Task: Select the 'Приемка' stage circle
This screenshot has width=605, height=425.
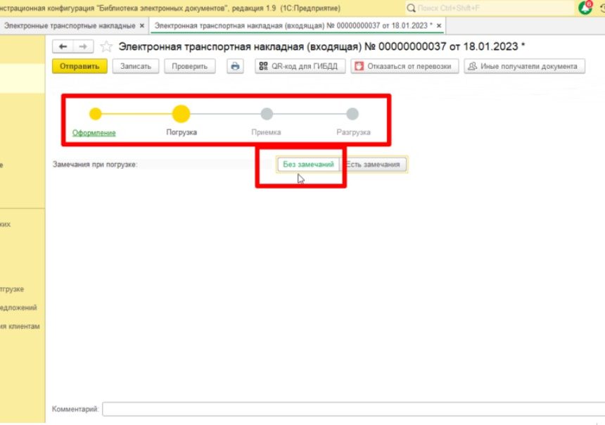Action: pyautogui.click(x=267, y=114)
